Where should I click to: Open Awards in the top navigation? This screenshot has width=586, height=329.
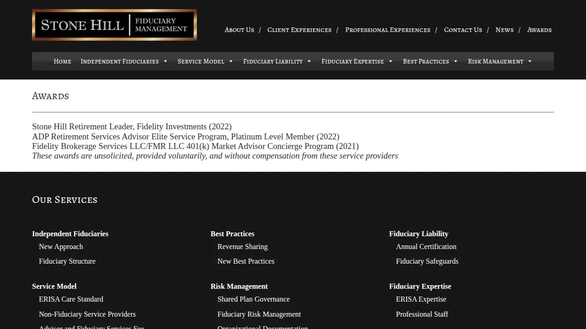coord(539,30)
